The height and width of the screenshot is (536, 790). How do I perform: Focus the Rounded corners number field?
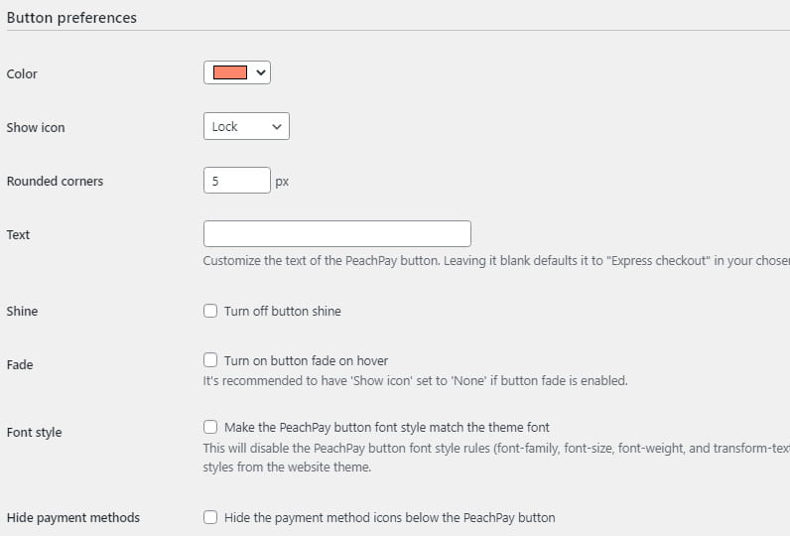237,181
